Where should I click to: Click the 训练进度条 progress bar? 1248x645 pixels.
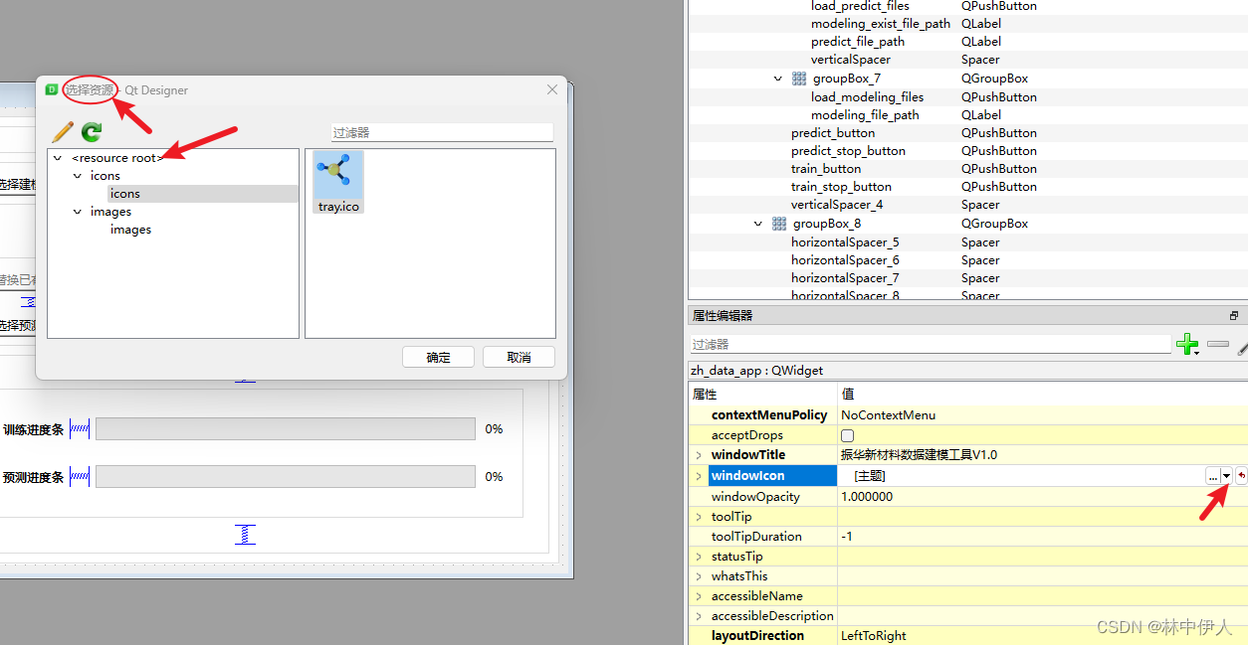pos(286,428)
